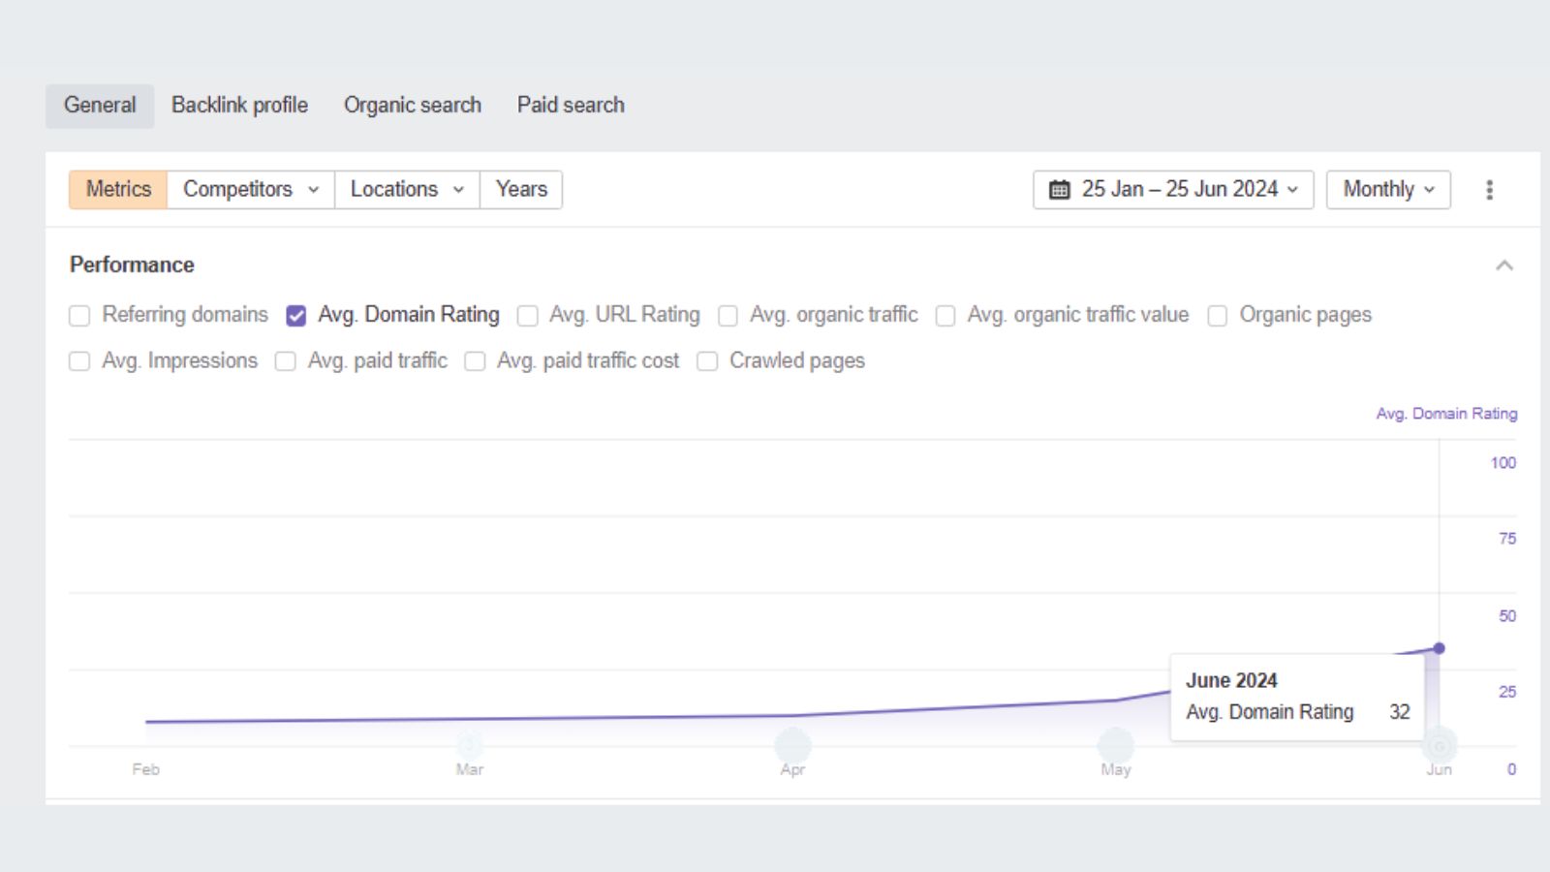Select the Years view button
The image size is (1550, 872).
pos(521,190)
